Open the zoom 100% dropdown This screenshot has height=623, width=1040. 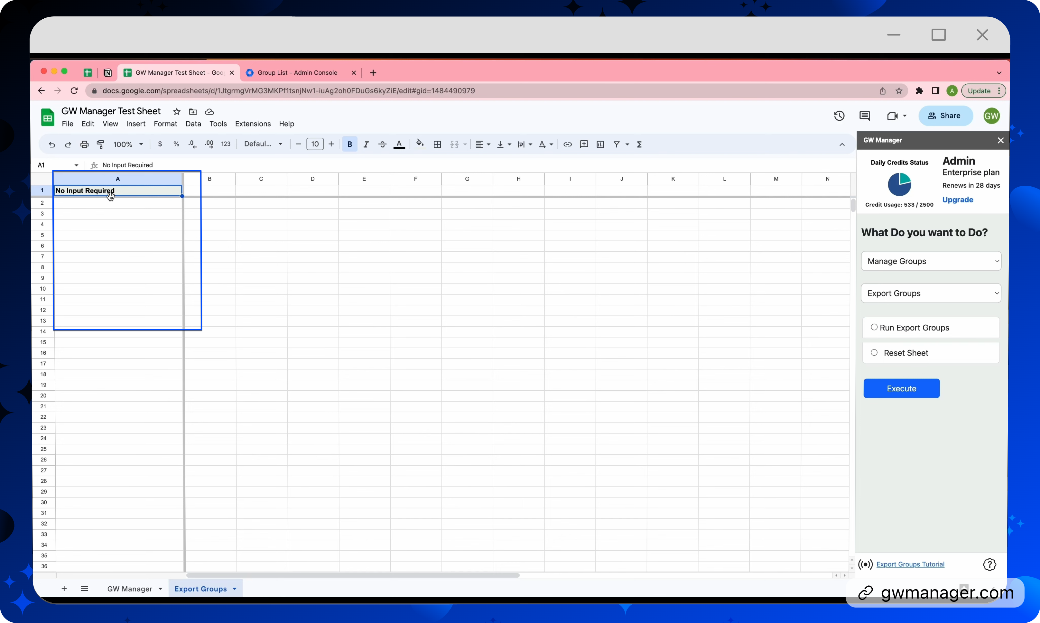click(x=128, y=144)
